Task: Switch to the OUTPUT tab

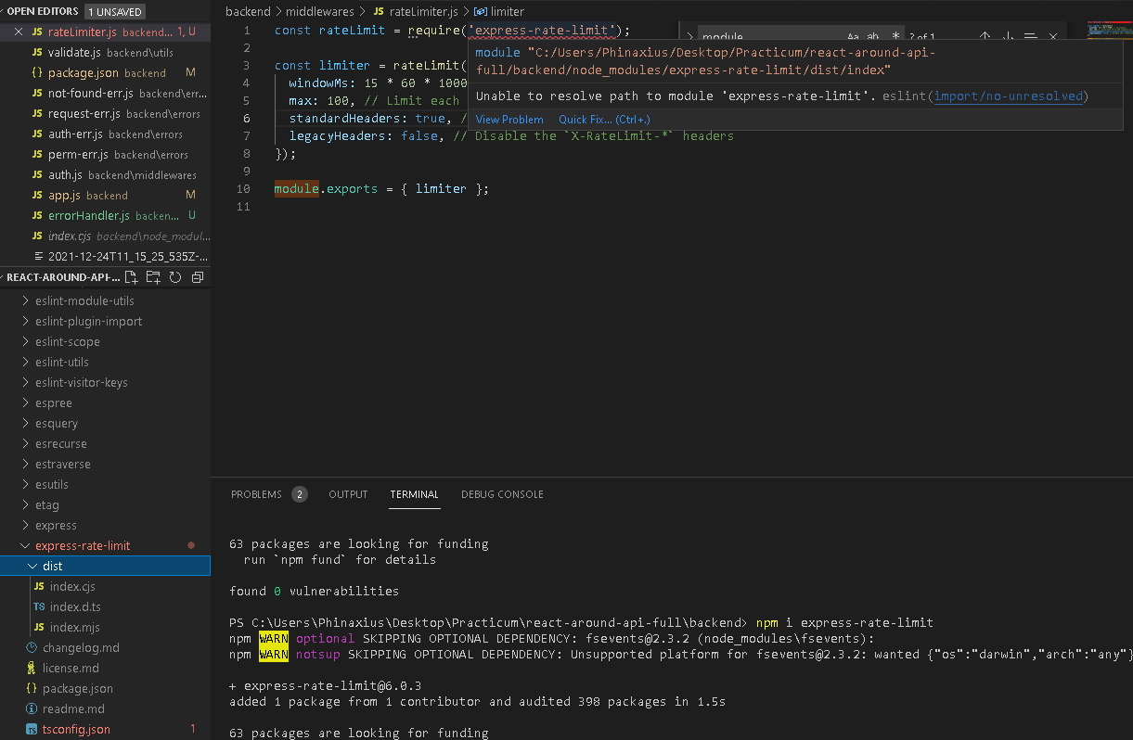Action: (x=348, y=494)
